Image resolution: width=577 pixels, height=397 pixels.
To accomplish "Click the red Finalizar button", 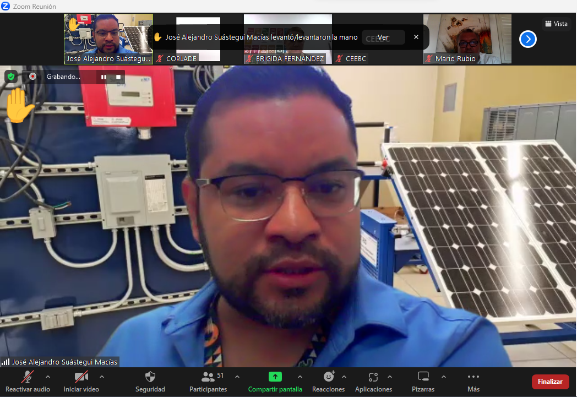I will tap(550, 382).
